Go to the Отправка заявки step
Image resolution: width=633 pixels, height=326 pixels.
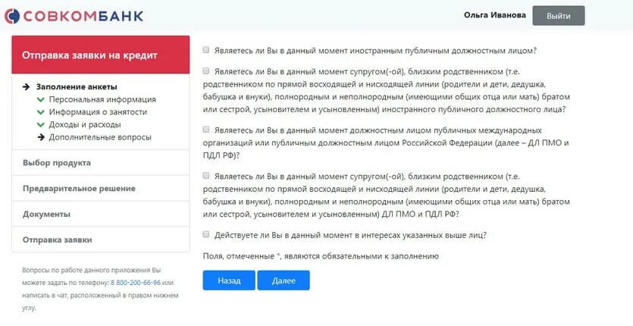click(x=101, y=240)
